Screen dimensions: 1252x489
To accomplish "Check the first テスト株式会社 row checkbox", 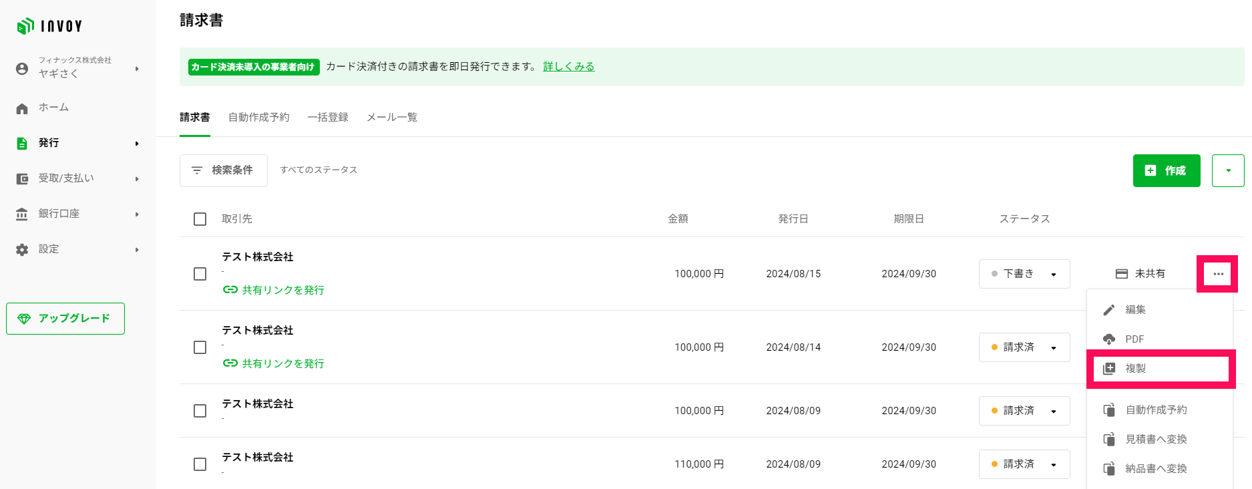I will click(x=200, y=274).
